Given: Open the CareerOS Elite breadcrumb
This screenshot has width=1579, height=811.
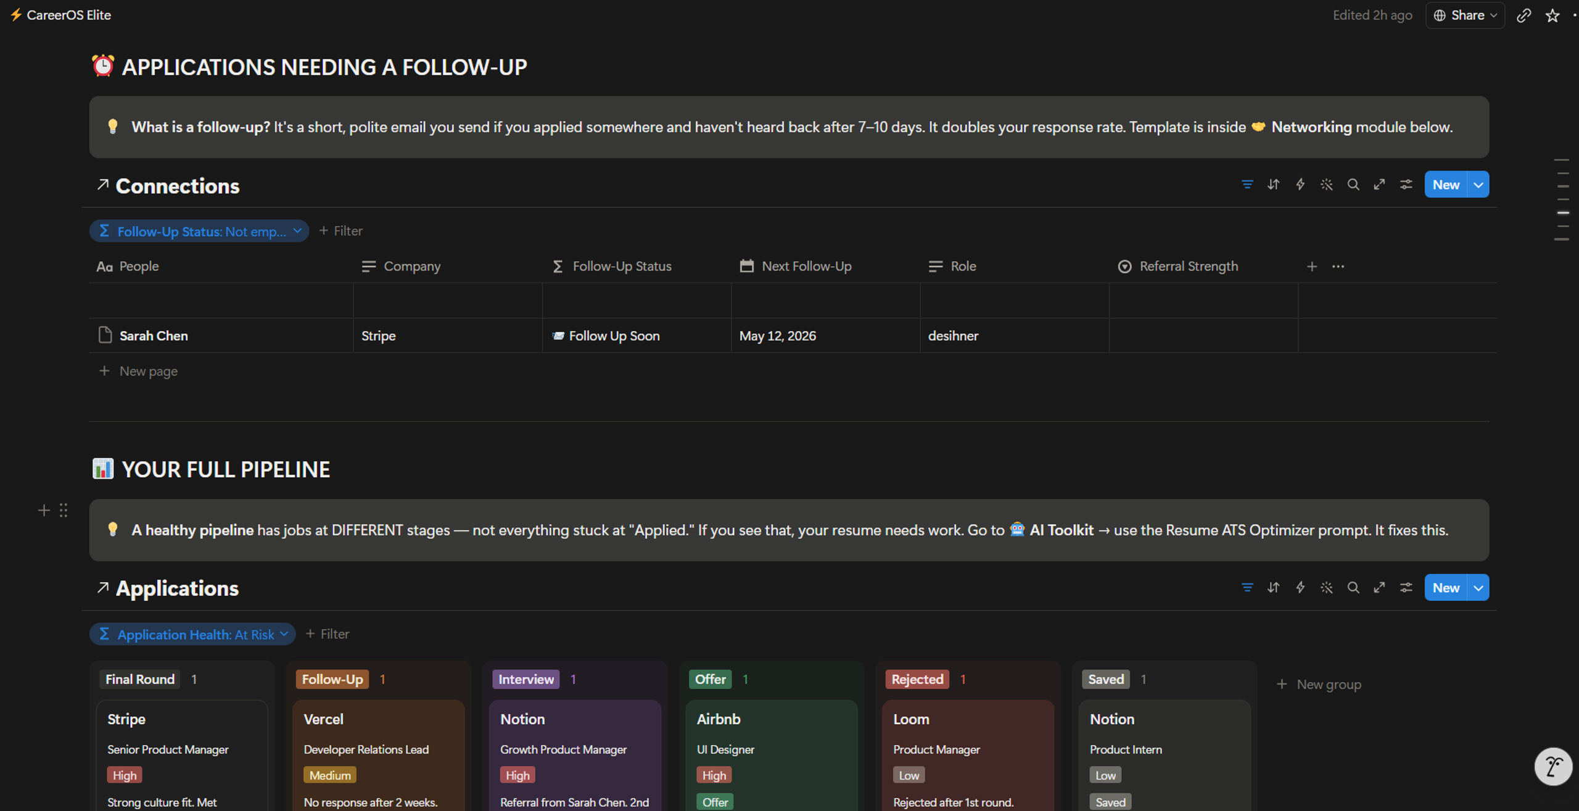Looking at the screenshot, I should coord(60,15).
